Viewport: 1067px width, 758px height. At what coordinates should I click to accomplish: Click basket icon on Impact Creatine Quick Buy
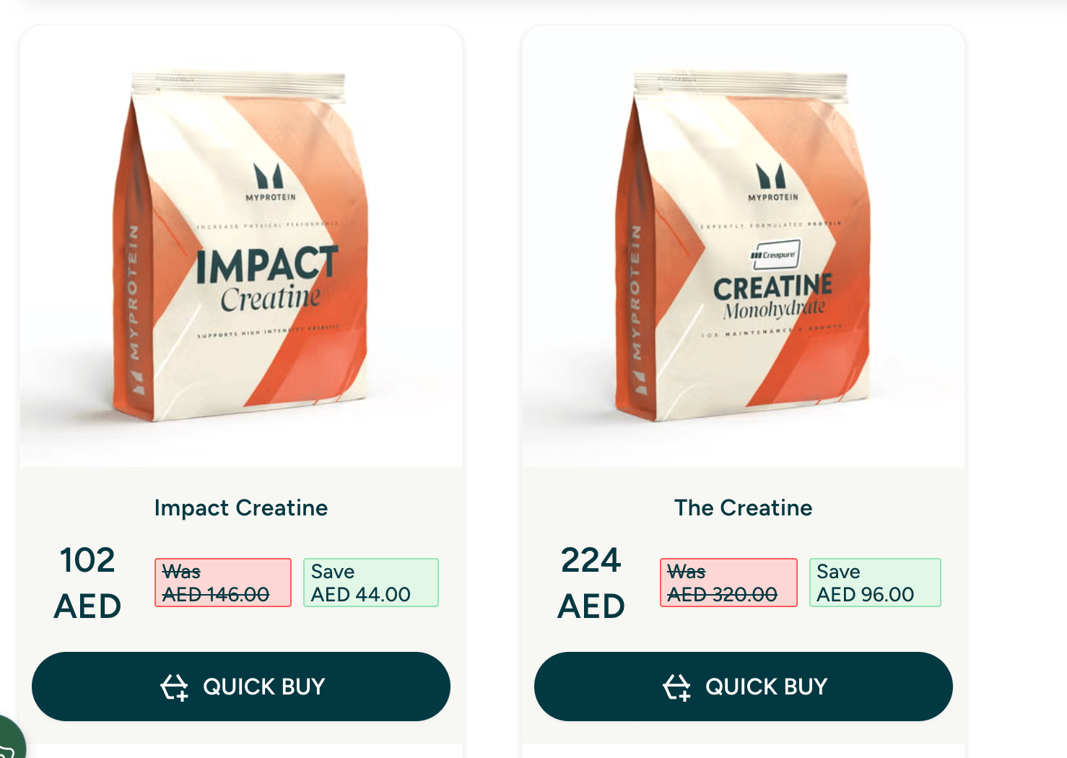174,687
